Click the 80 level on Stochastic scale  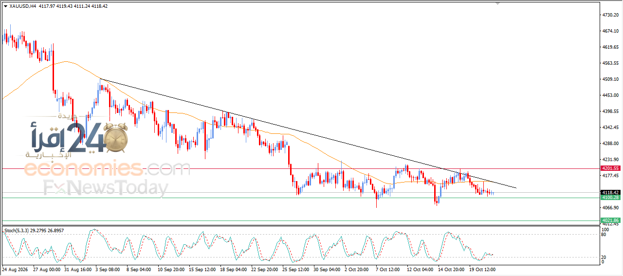[x=604, y=234]
